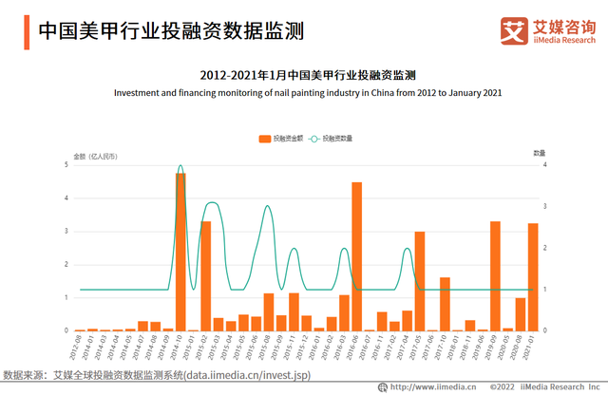Click the green line peak at 2014-10
Viewport: 608px width, 395px height.
180,166
